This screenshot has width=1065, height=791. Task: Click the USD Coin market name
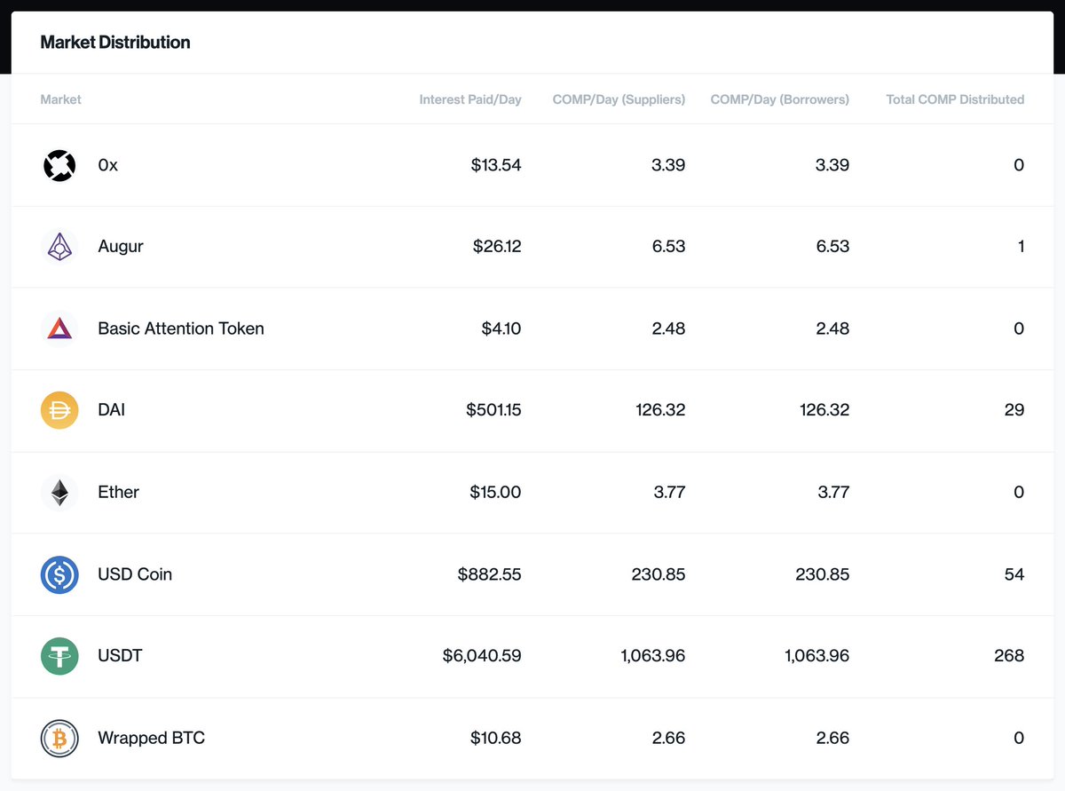135,574
